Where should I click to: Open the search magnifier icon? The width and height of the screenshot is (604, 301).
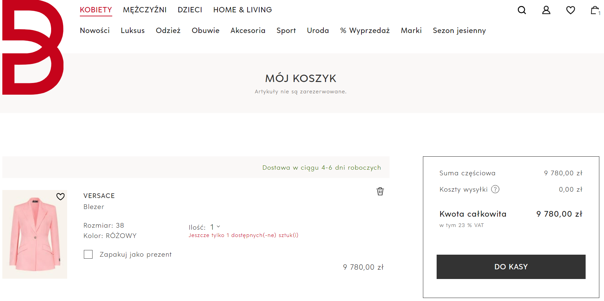[x=522, y=10]
